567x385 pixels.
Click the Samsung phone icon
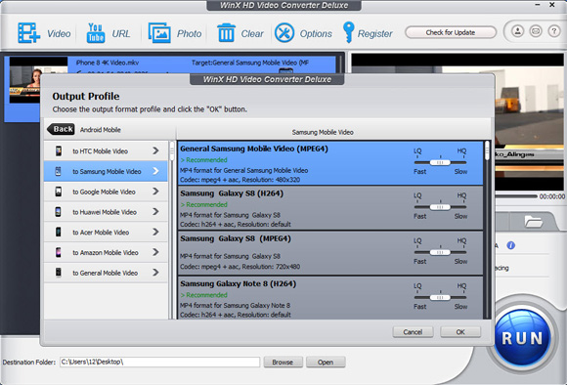pyautogui.click(x=58, y=171)
